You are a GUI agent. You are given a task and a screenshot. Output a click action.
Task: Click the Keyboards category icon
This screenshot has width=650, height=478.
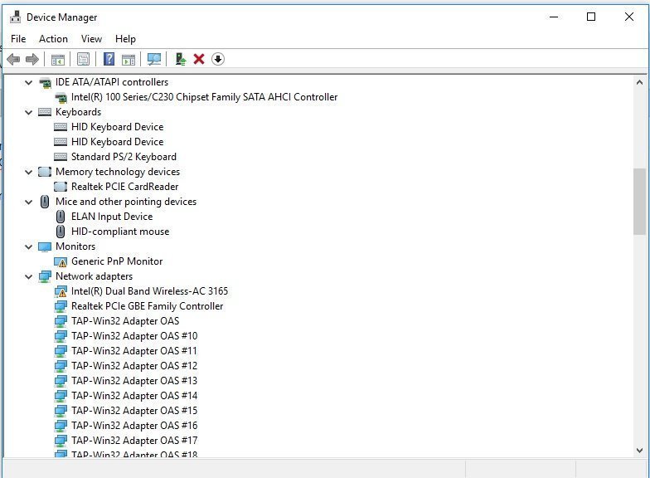coord(45,112)
